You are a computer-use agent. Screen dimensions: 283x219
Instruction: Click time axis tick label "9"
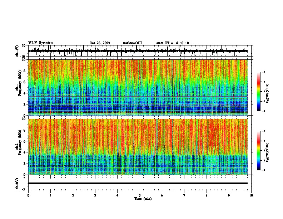point(229,195)
